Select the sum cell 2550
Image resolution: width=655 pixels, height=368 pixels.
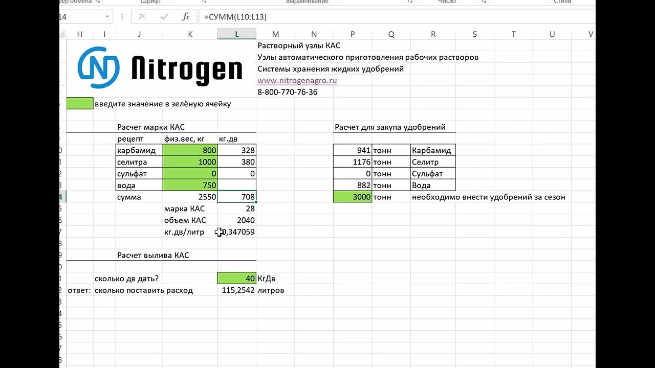(190, 197)
